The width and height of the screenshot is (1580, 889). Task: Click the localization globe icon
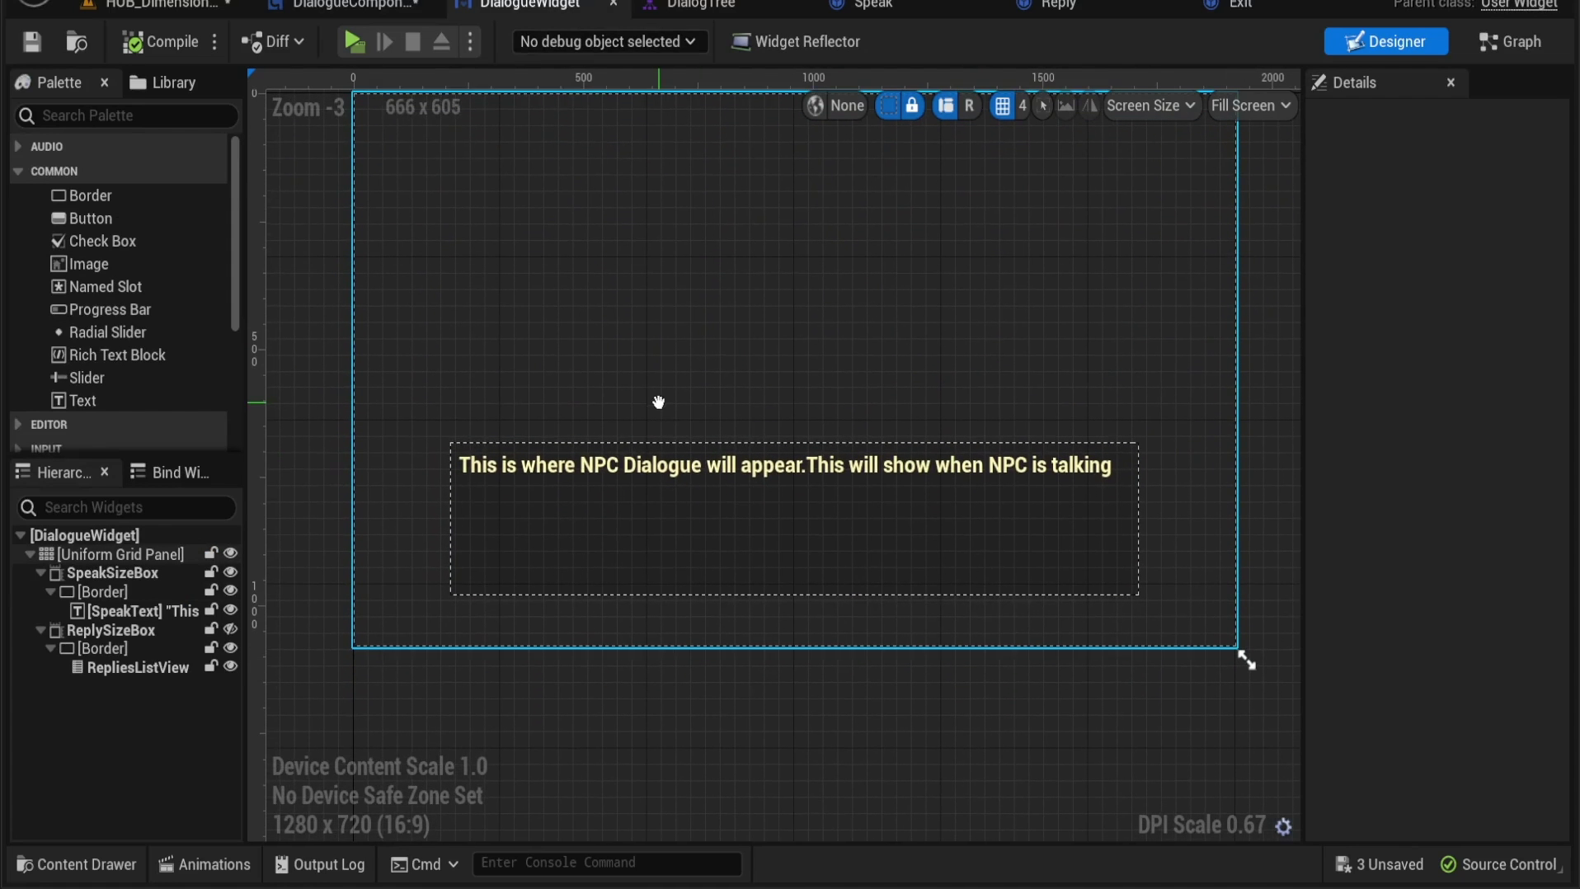(x=816, y=106)
